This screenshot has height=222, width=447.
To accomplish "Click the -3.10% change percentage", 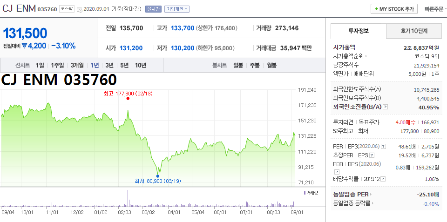I will (63, 46).
